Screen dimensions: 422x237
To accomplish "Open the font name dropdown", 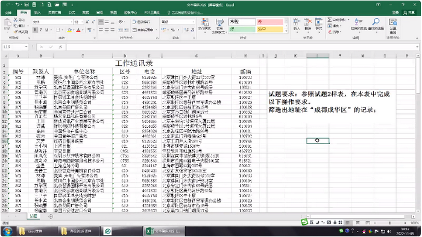I will [72, 22].
